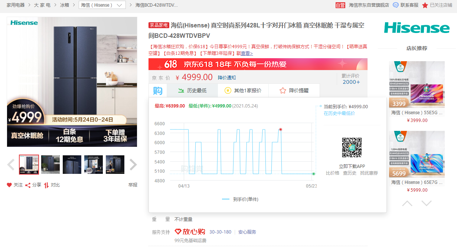Click 找优惠券 under the QR code

coord(369,173)
